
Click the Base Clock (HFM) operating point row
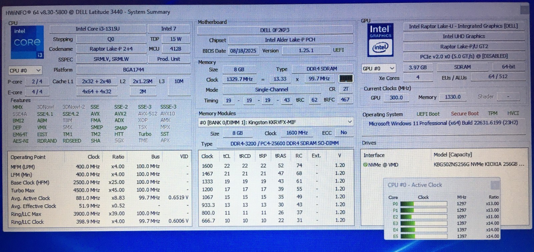pyautogui.click(x=100, y=182)
